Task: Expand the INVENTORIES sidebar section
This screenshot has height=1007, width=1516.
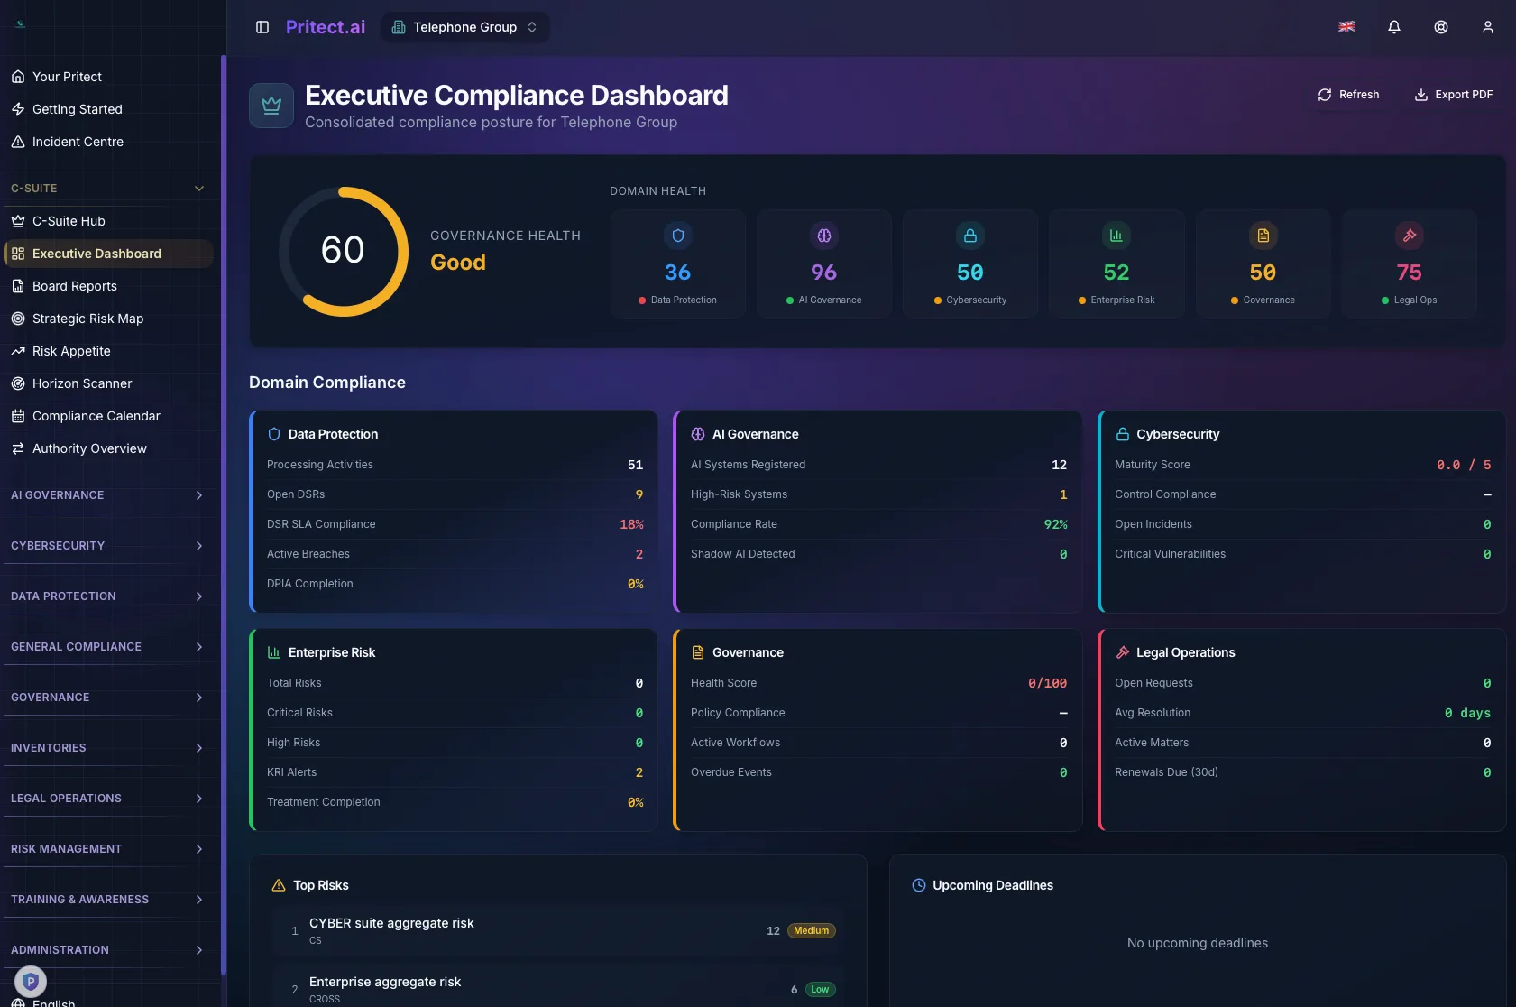Action: click(x=108, y=748)
